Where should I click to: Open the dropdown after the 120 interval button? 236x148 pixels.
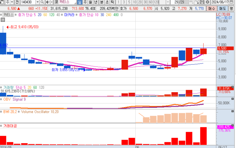click(x=168, y=2)
